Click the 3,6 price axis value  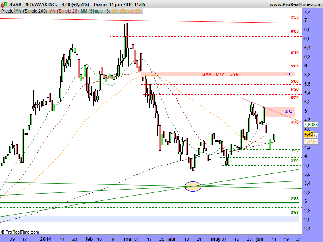click(307, 175)
